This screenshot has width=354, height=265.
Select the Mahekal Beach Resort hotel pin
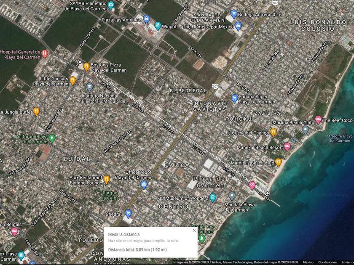tap(287, 147)
